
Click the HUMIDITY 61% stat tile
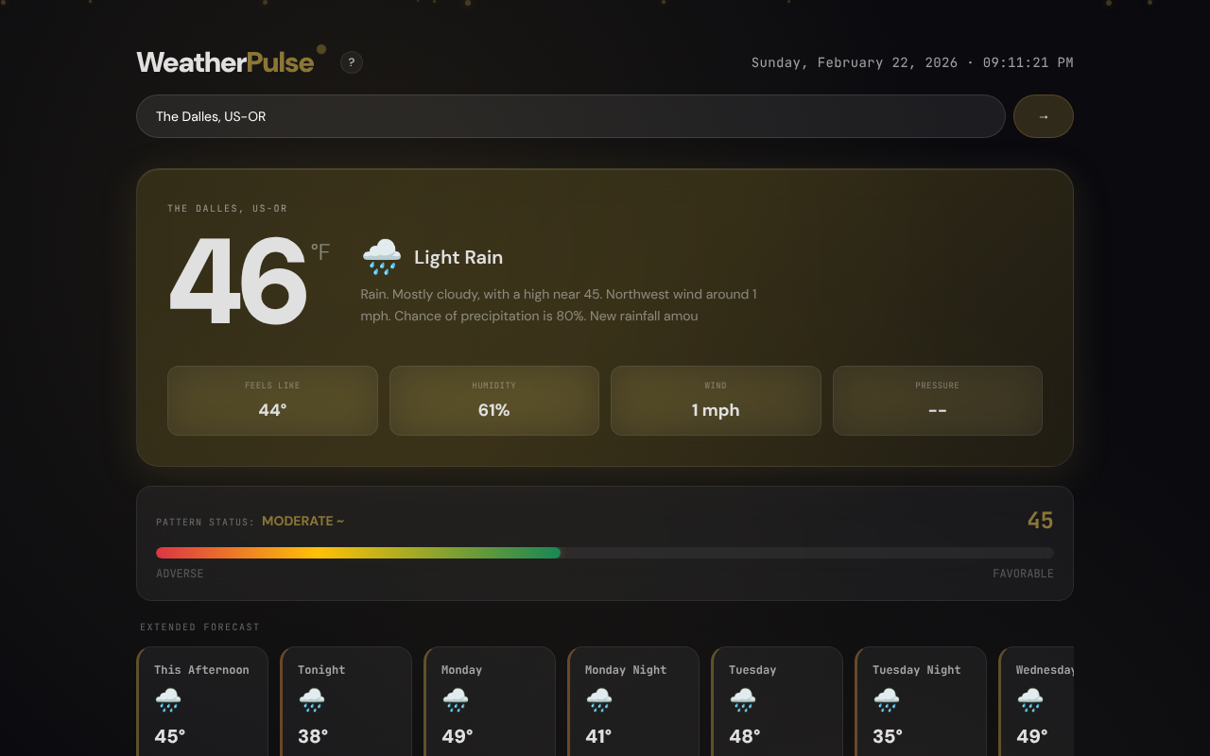pyautogui.click(x=493, y=400)
